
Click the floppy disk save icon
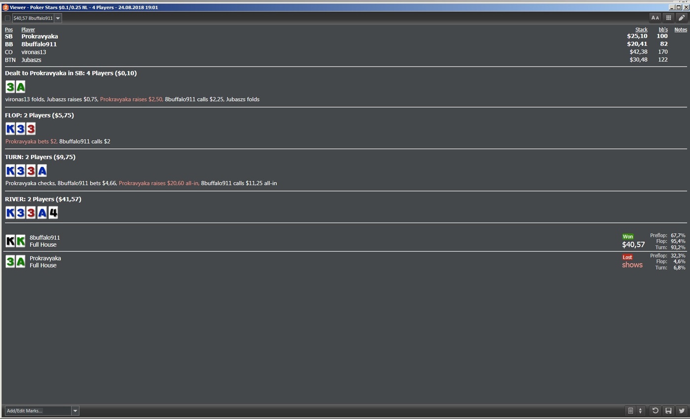click(x=668, y=411)
